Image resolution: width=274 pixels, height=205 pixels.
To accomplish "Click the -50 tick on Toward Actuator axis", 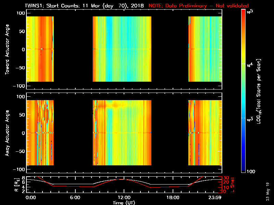I will [21, 68].
